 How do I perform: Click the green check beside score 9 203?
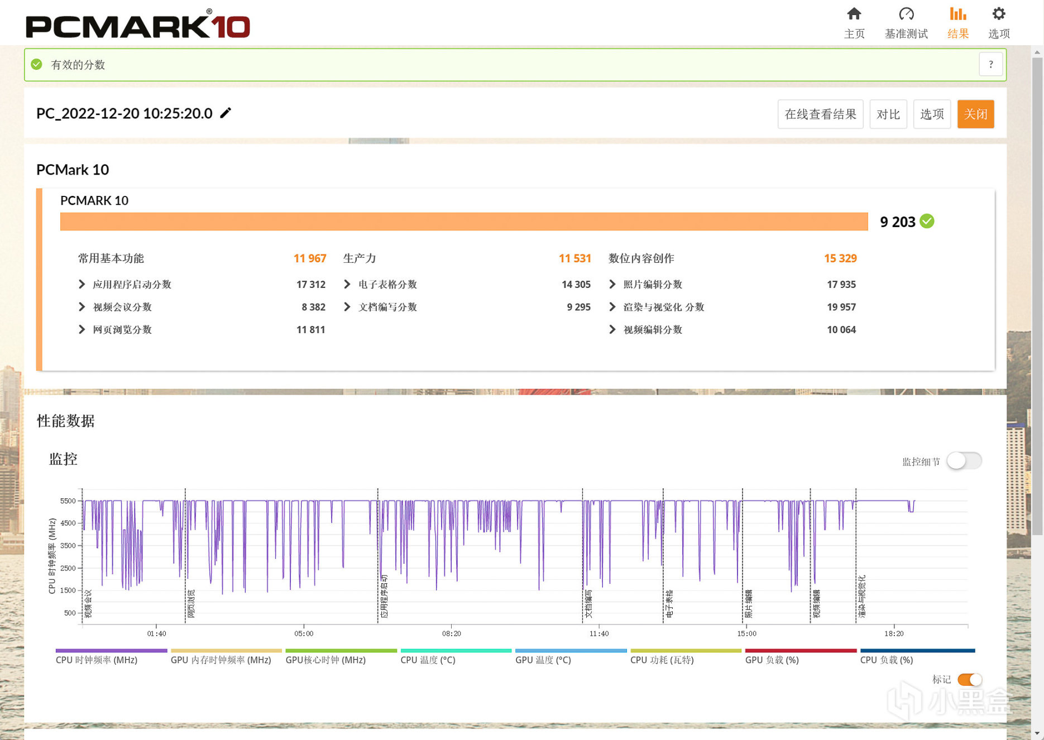click(927, 221)
